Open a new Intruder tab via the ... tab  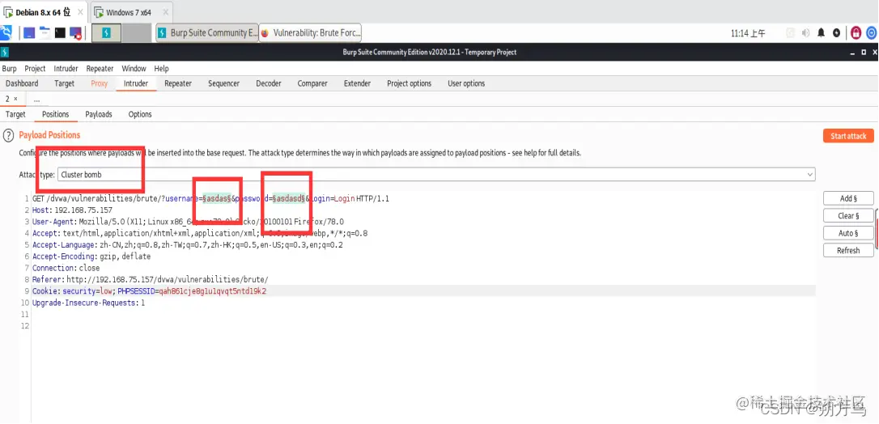pos(37,100)
